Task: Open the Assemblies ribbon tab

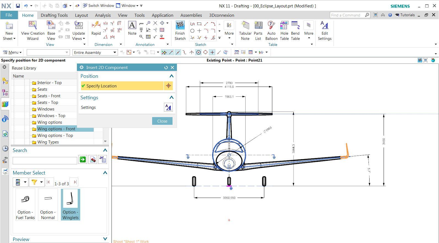Action: coord(191,15)
